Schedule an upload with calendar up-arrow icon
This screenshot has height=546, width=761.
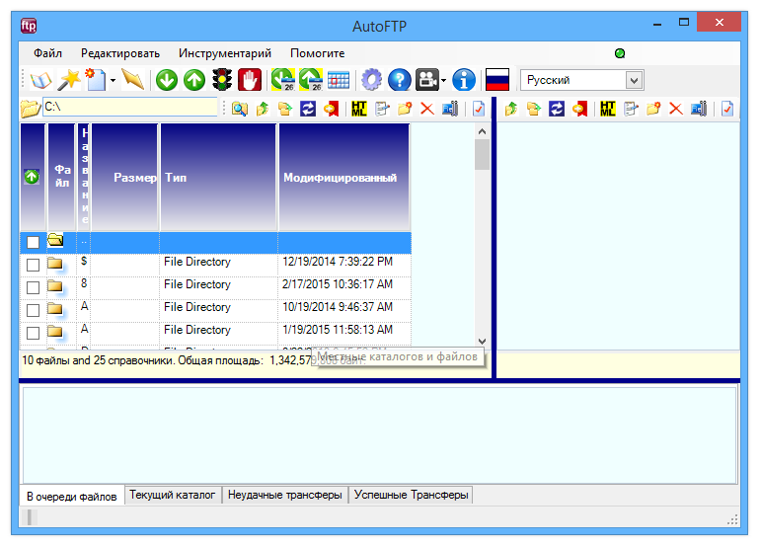pyautogui.click(x=311, y=80)
